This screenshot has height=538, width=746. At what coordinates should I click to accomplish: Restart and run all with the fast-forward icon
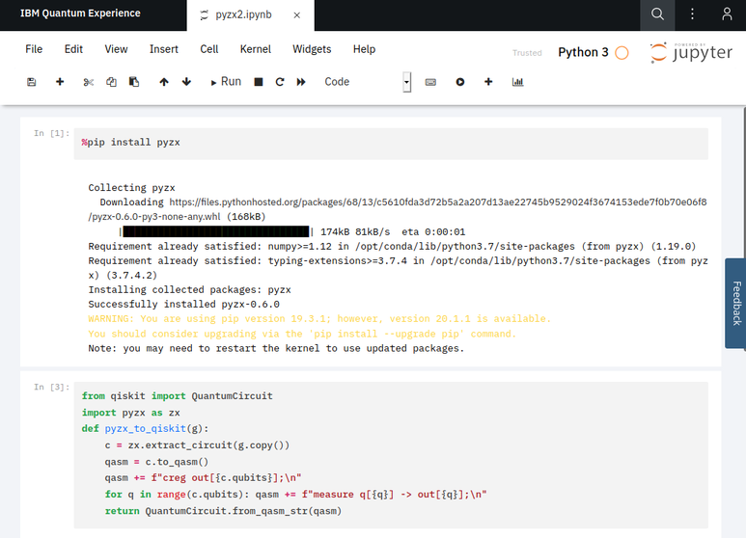301,82
